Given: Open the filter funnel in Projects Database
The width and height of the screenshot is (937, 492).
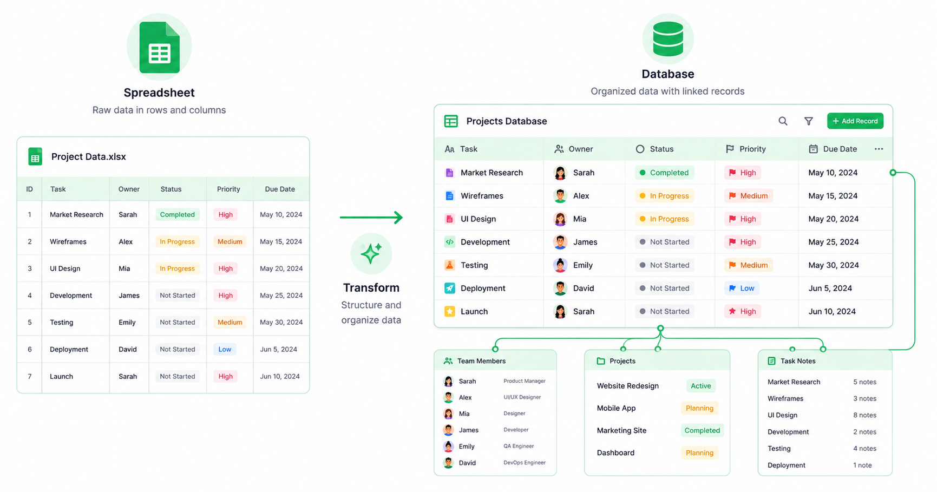Looking at the screenshot, I should point(808,121).
